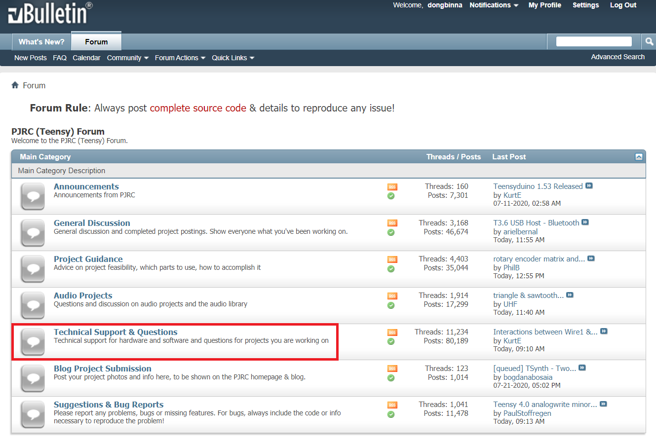Expand the Quick Links menu
Viewport: 656px width, 443px height.
tap(233, 58)
